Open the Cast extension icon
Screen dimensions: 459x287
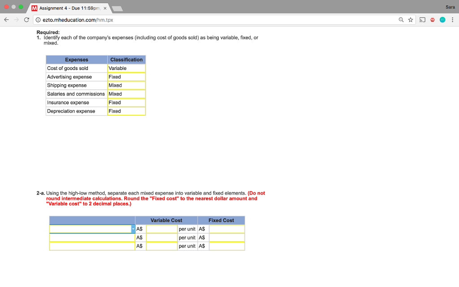point(422,20)
